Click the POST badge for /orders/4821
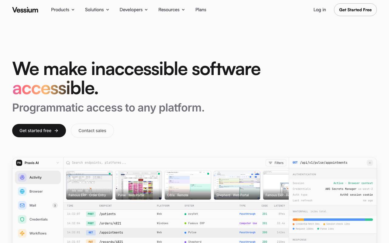The height and width of the screenshot is (243, 389). tap(91, 223)
